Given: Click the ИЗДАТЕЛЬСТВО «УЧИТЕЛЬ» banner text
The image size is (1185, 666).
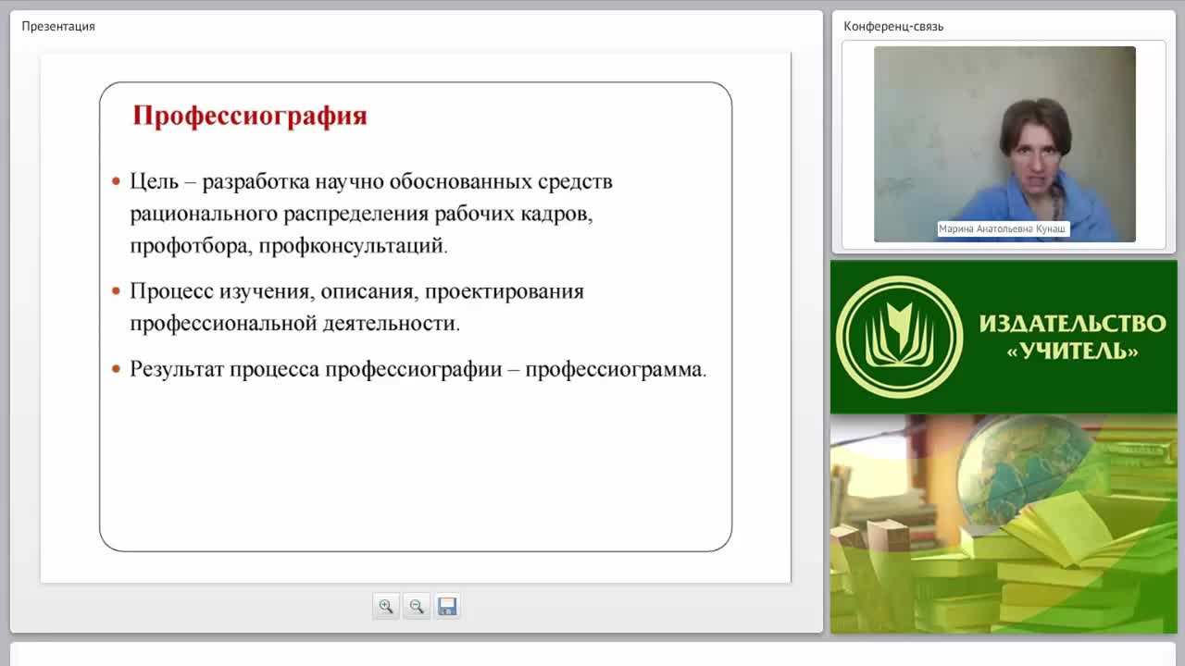Looking at the screenshot, I should pyautogui.click(x=1072, y=337).
